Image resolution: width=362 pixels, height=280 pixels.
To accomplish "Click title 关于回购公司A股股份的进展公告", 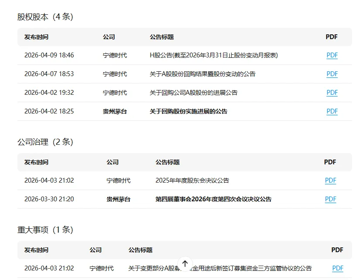I will point(193,93).
